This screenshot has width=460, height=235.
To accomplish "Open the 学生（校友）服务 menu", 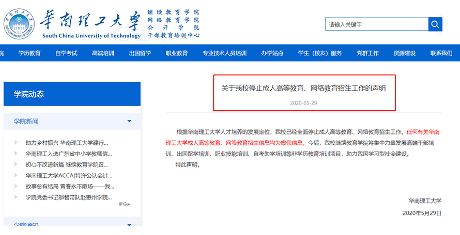I will 320,53.
